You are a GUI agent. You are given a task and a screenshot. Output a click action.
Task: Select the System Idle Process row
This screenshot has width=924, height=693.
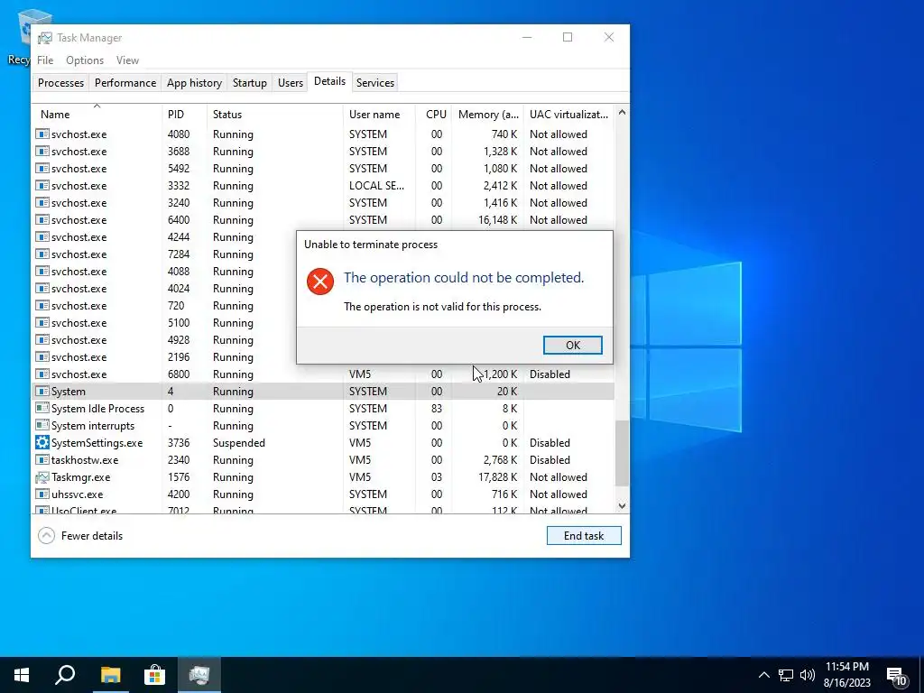coord(323,409)
